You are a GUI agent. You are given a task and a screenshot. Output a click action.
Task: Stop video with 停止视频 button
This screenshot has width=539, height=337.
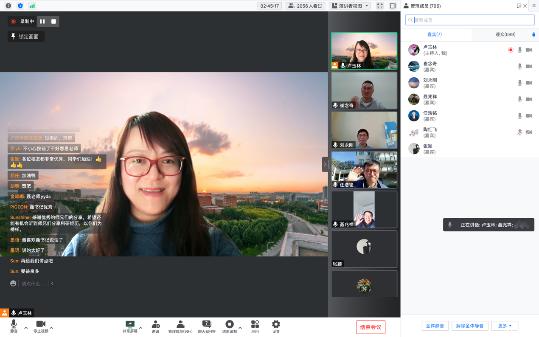pos(41,326)
